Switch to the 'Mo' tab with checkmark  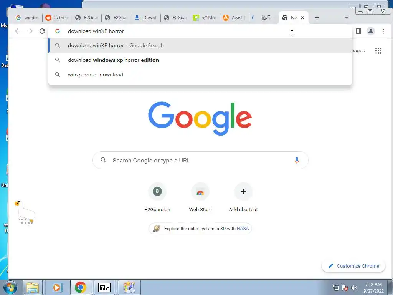[205, 18]
